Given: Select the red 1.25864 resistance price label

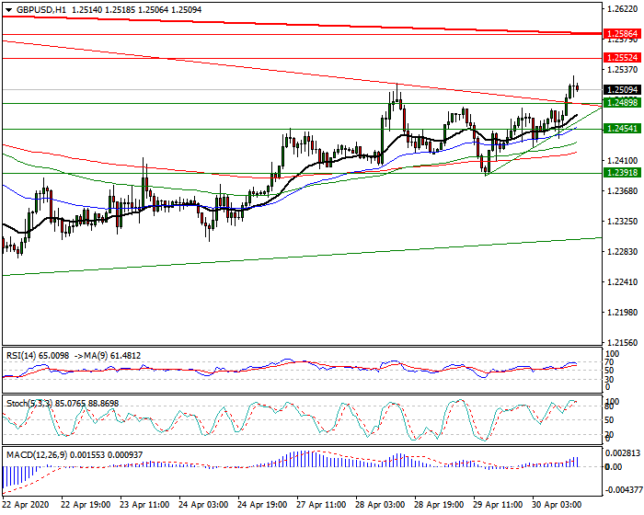Looking at the screenshot, I should [x=623, y=34].
